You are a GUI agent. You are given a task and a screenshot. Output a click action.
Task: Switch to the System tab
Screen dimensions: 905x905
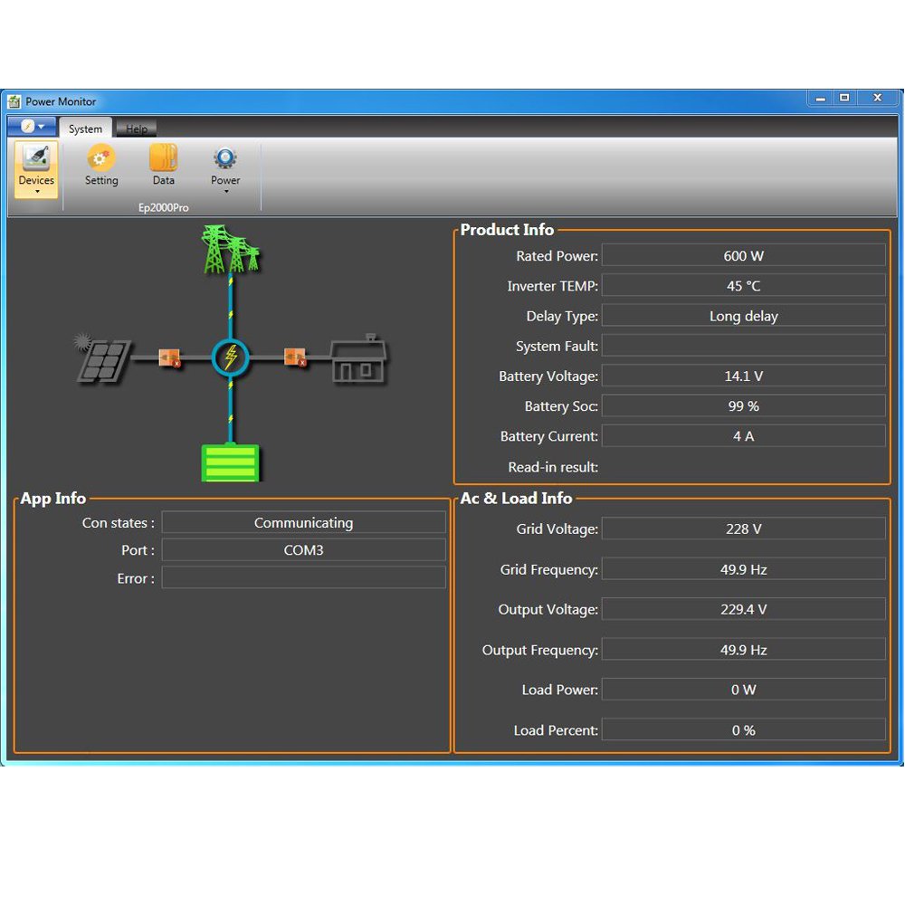(x=85, y=129)
